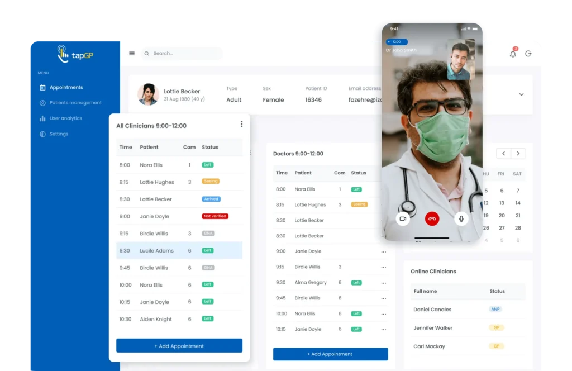Select User analytics in sidebar menu
This screenshot has height=371, width=572.
[65, 118]
